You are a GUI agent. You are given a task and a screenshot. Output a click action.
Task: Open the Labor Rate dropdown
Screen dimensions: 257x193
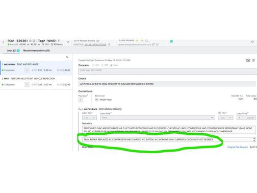(x=158, y=117)
